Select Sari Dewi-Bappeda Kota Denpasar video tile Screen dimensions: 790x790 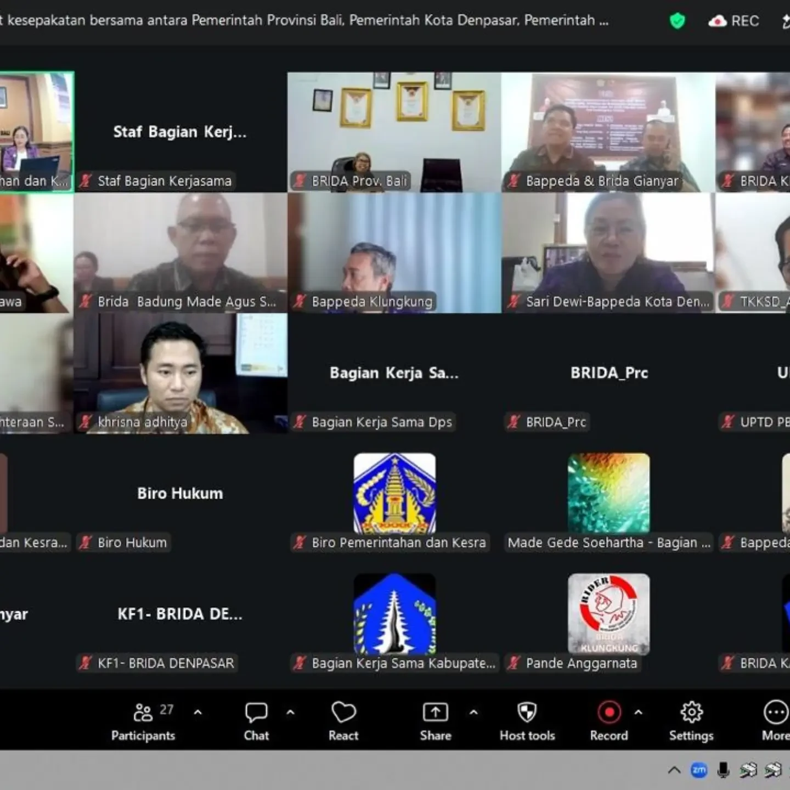coord(608,253)
